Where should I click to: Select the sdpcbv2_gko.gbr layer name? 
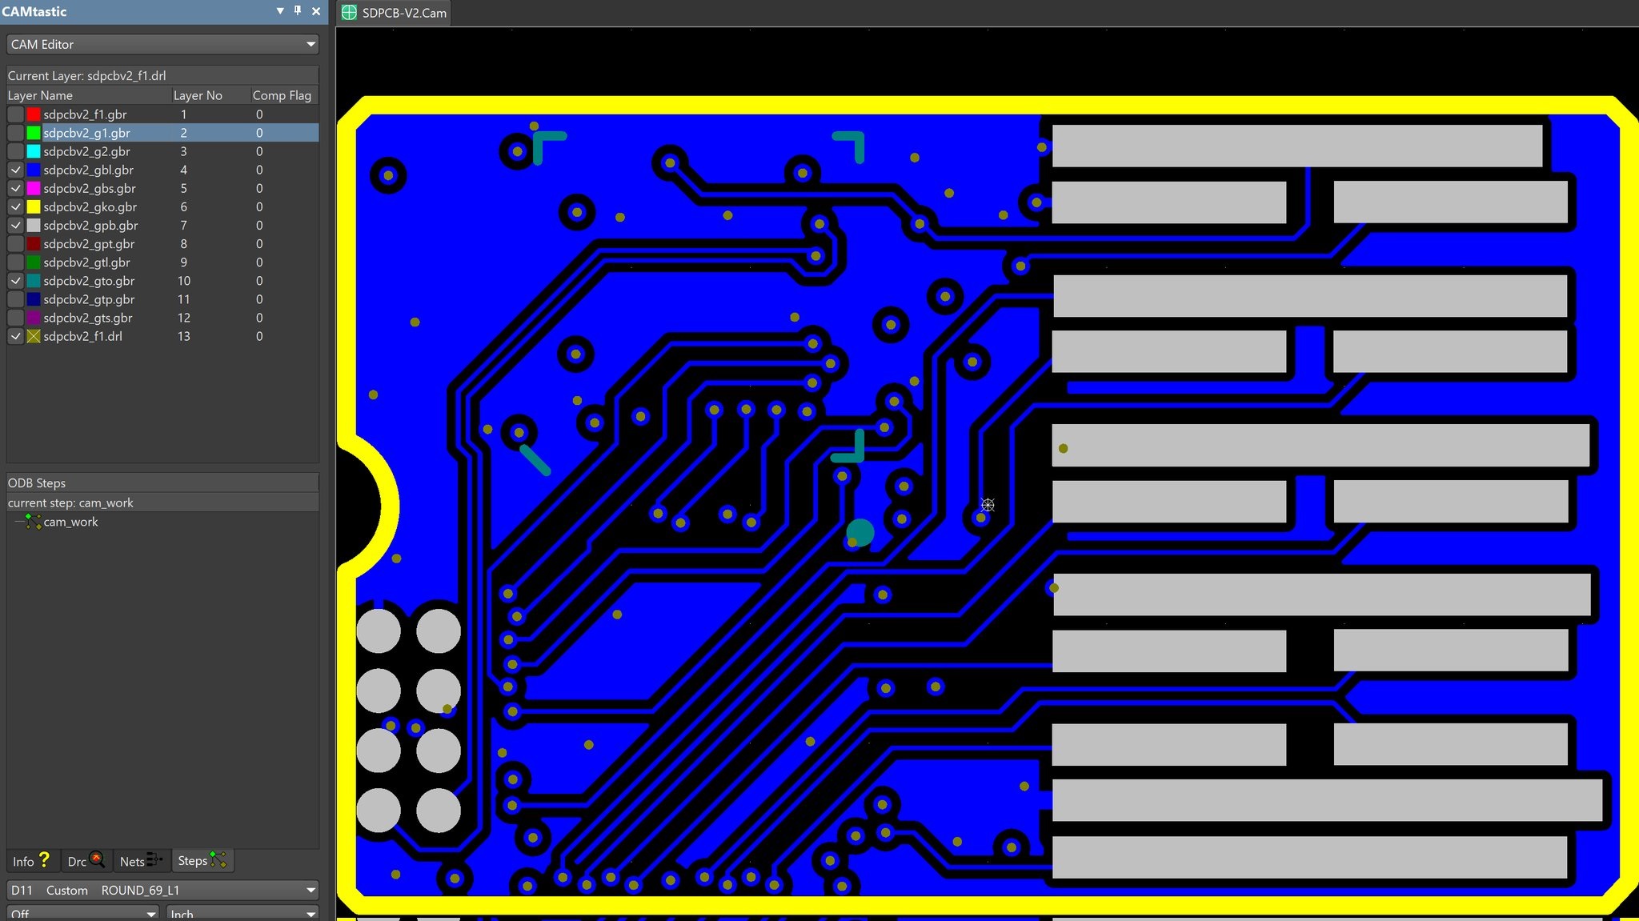[x=90, y=207]
